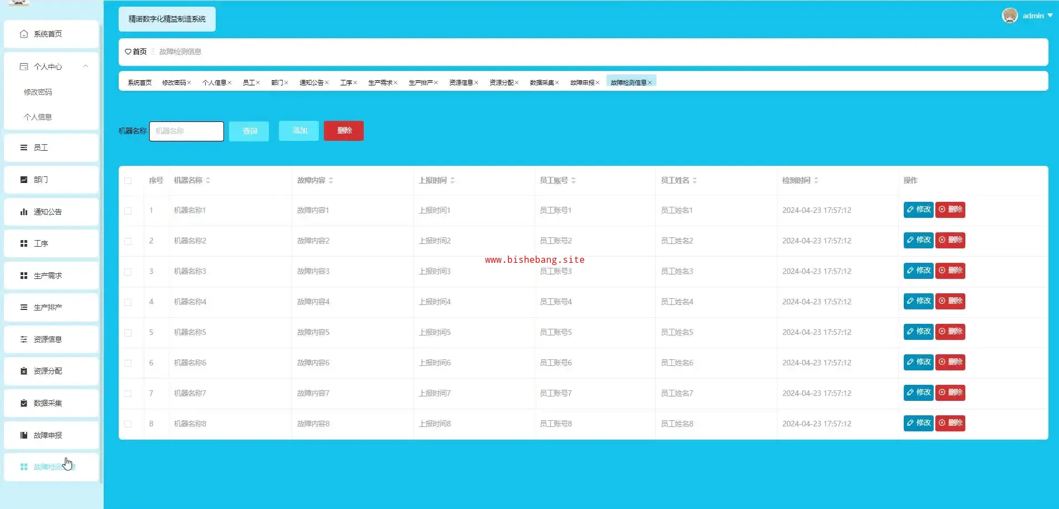1059x509 pixels.
Task: Click the 精诺数字化精益制造系统 title button
Action: click(x=167, y=19)
